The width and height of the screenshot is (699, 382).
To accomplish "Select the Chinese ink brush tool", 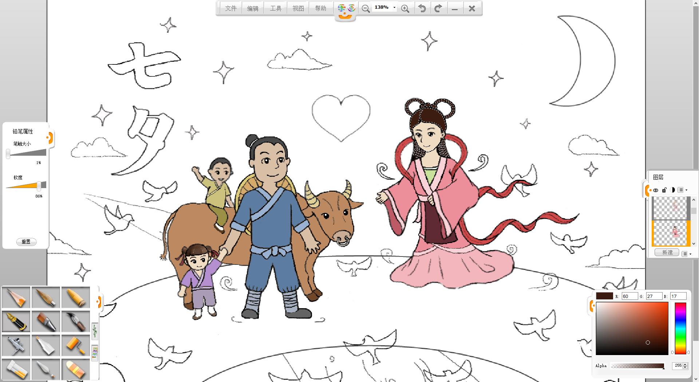I will (x=76, y=321).
